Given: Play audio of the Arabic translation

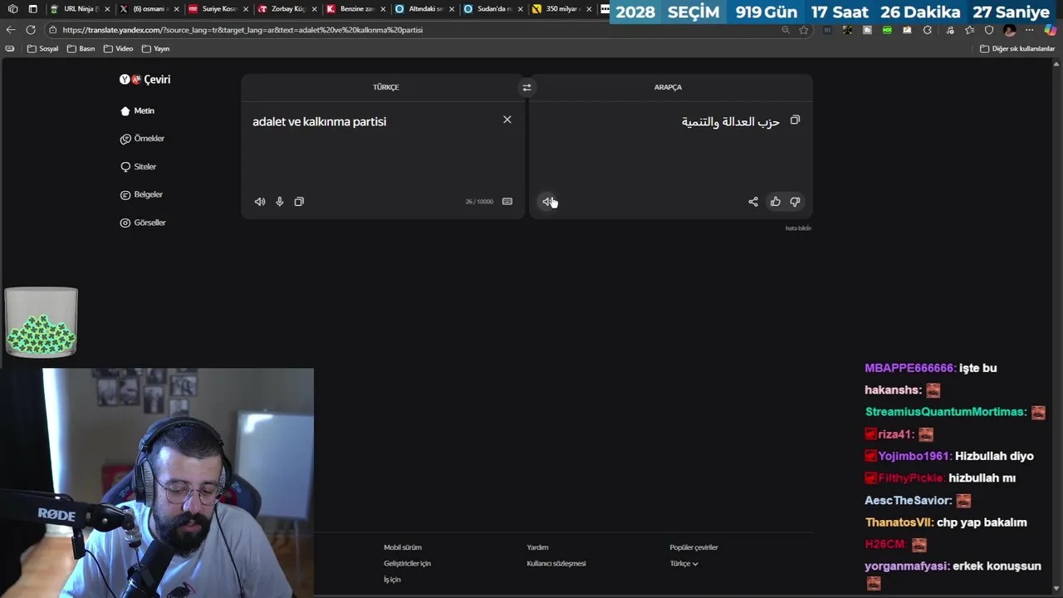Looking at the screenshot, I should [x=548, y=202].
